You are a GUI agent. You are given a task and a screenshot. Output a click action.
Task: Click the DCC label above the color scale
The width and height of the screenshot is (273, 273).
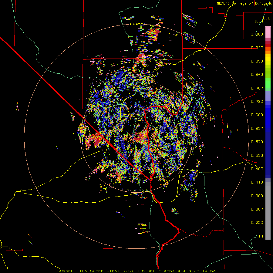[x=267, y=18]
